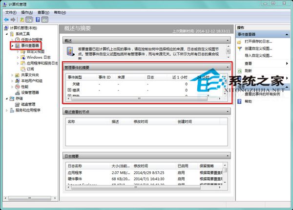293x210 pixels.
Task: Collapse the 存储 tree arrow
Action: tap(7, 98)
